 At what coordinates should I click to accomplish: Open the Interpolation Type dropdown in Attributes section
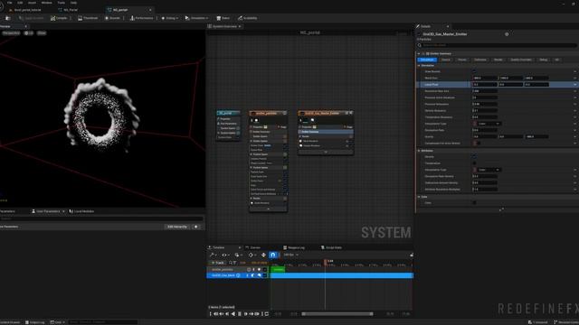click(489, 170)
